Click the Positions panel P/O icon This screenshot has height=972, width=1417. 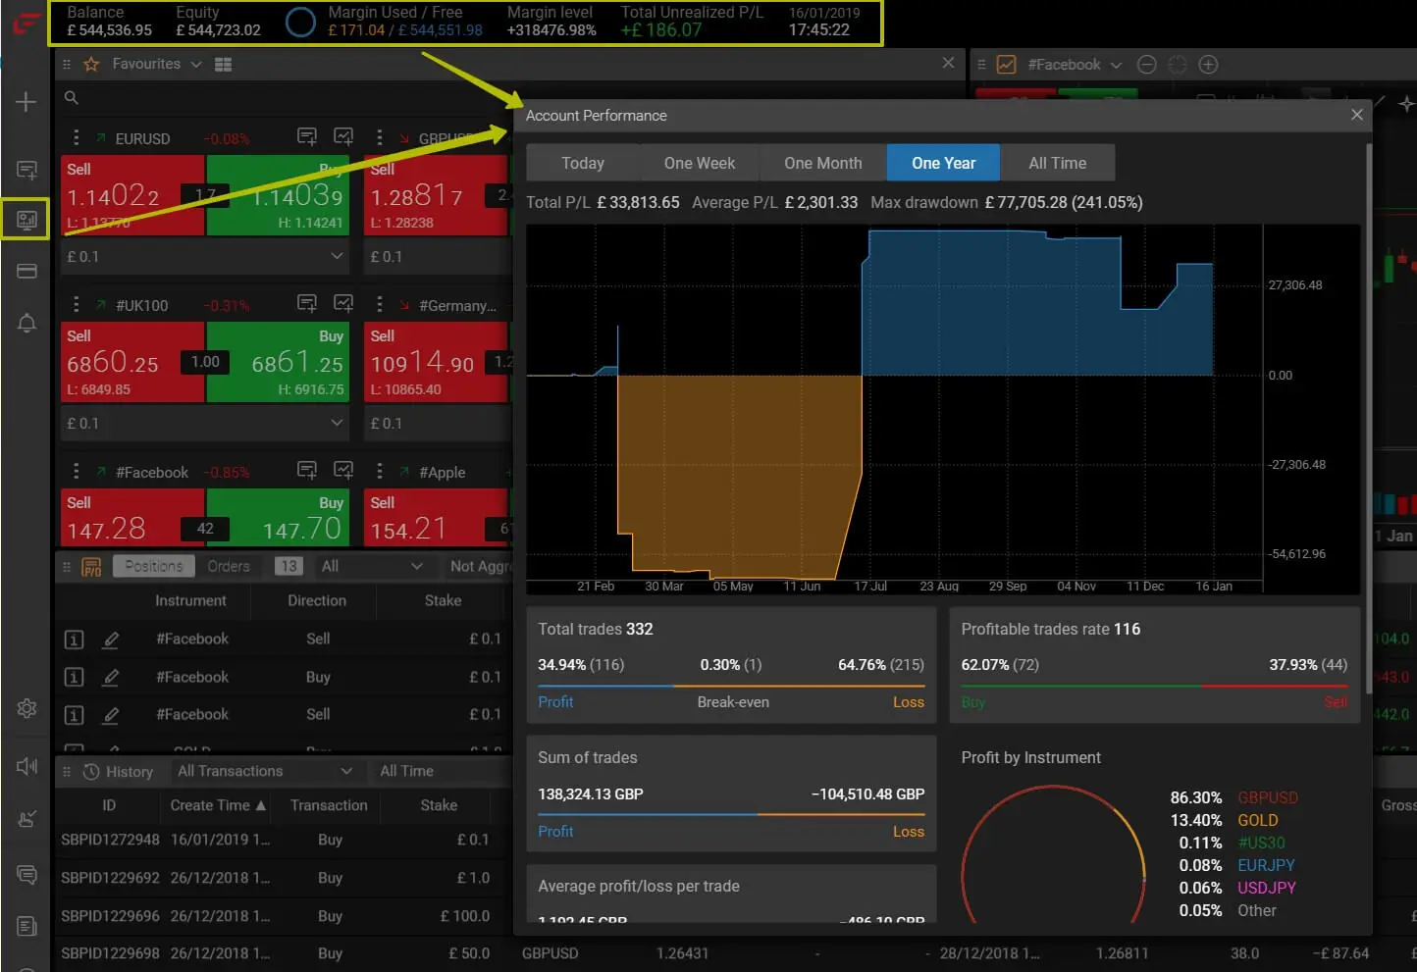coord(91,567)
